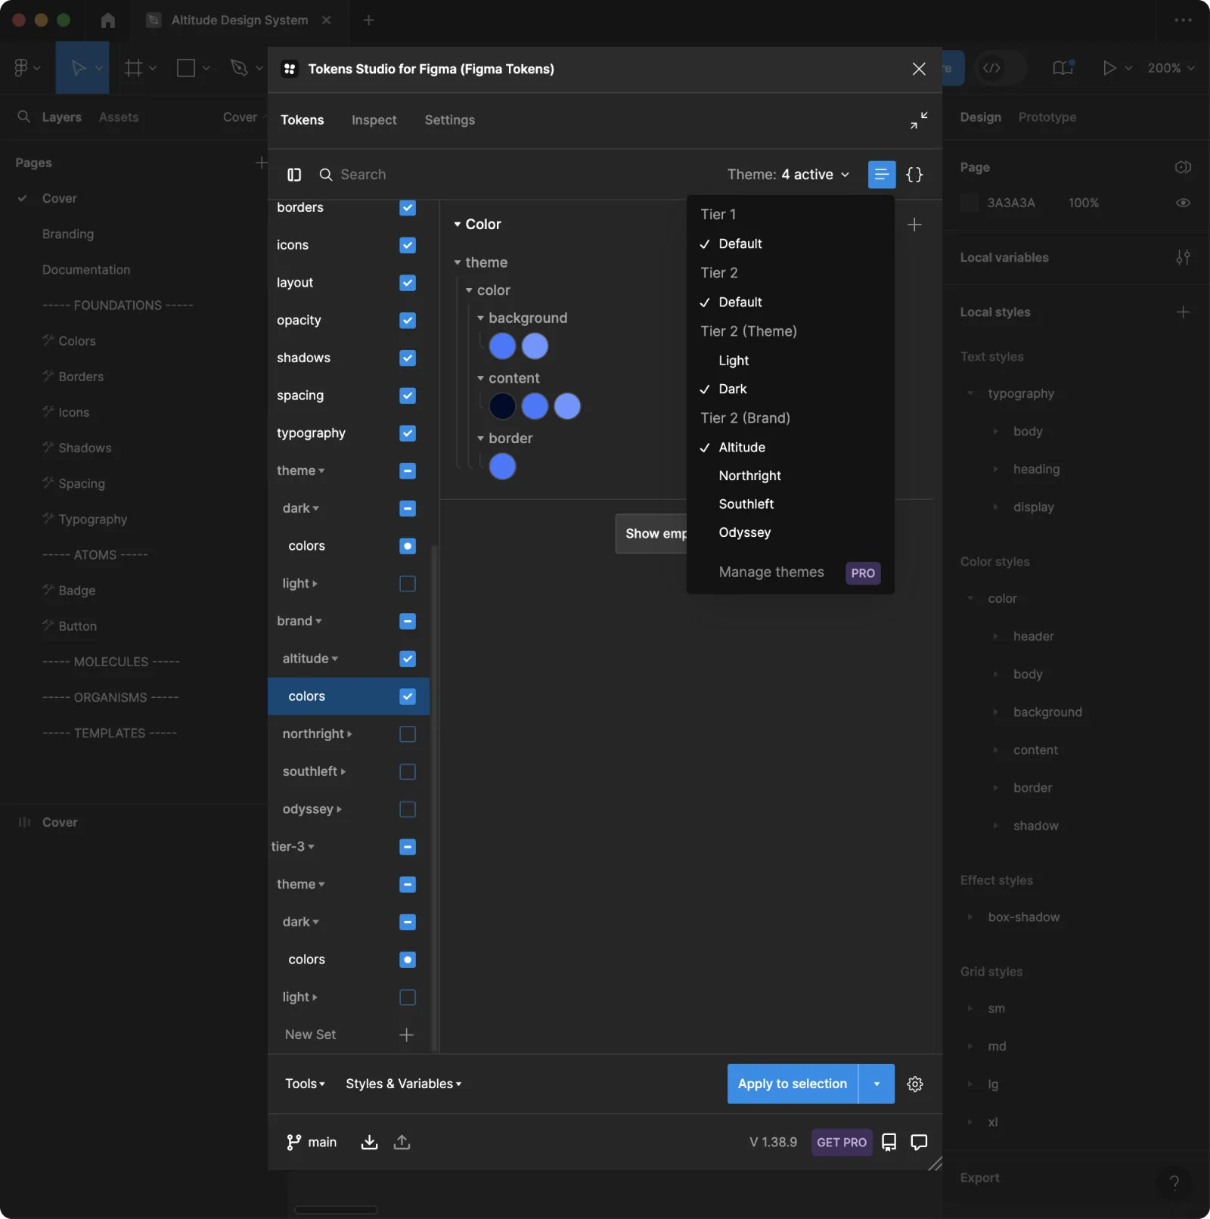
Task: Select the list view icon
Action: [882, 175]
